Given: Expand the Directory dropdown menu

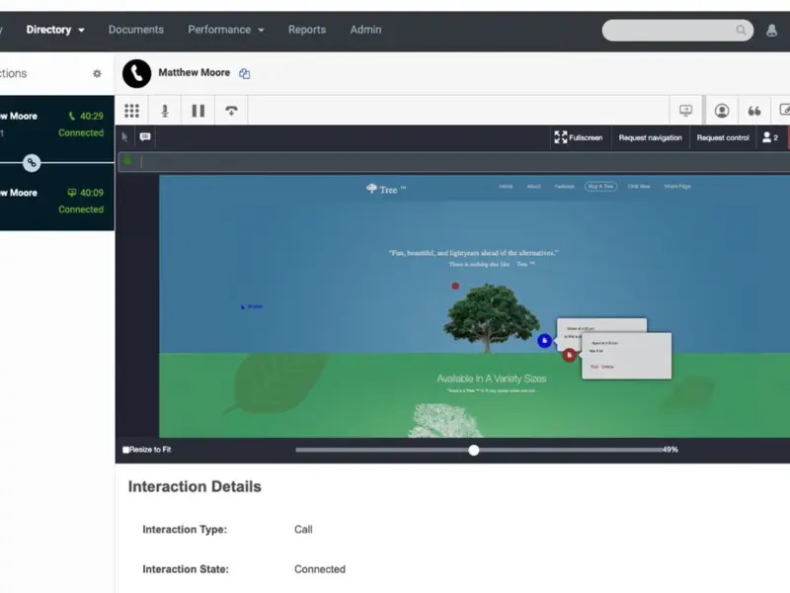Looking at the screenshot, I should point(55,30).
